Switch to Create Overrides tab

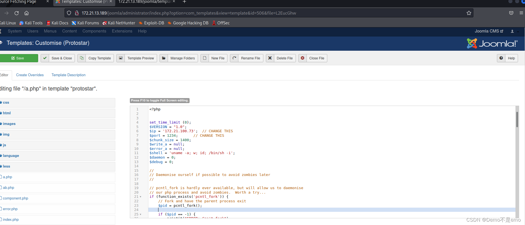pos(30,75)
